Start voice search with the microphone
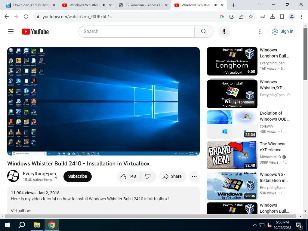 pyautogui.click(x=224, y=31)
